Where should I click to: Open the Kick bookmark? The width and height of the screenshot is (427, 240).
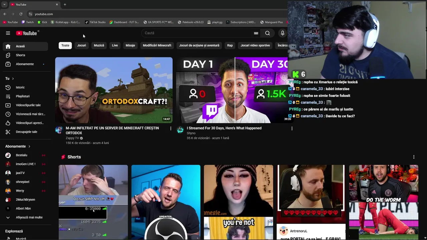(x=42, y=22)
